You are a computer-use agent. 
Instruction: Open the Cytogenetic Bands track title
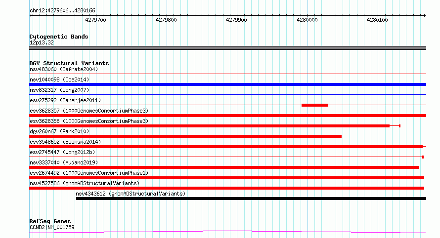pos(59,37)
